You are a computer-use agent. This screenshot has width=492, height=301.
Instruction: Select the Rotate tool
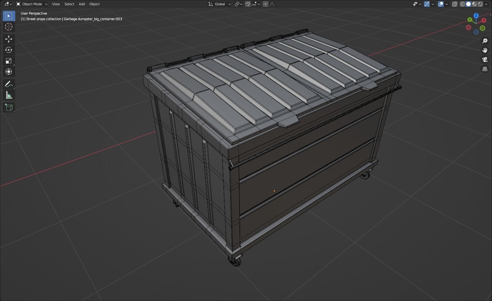pos(9,50)
